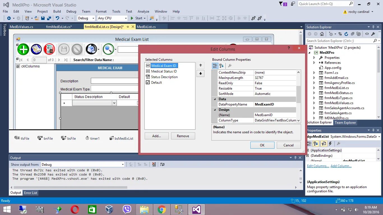Click OK in Edit Columns dialog
The height and width of the screenshot is (215, 383).
click(x=262, y=145)
